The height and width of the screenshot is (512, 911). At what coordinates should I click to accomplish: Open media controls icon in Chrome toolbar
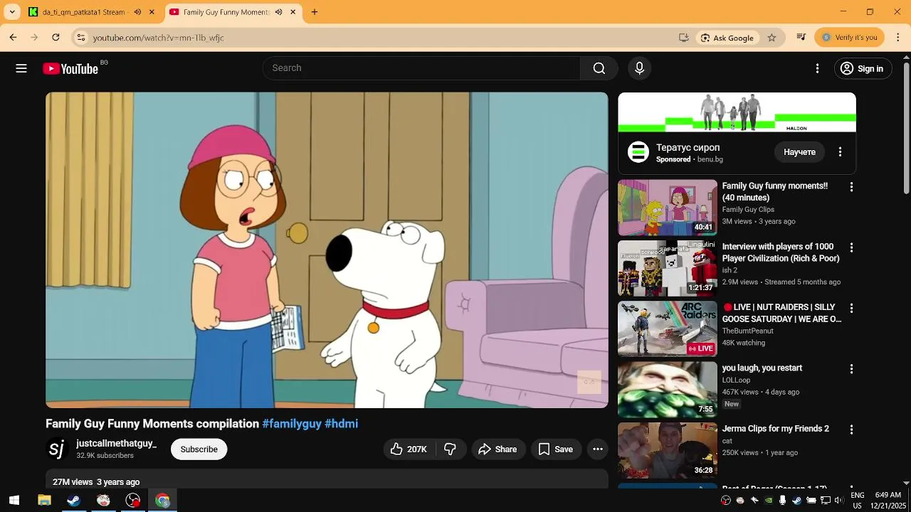(801, 38)
